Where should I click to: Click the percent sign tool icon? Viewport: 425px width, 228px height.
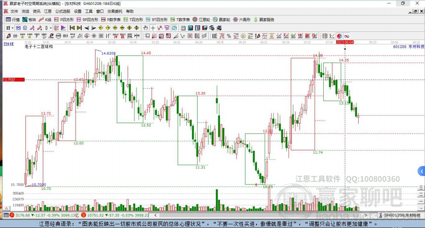click(x=229, y=36)
